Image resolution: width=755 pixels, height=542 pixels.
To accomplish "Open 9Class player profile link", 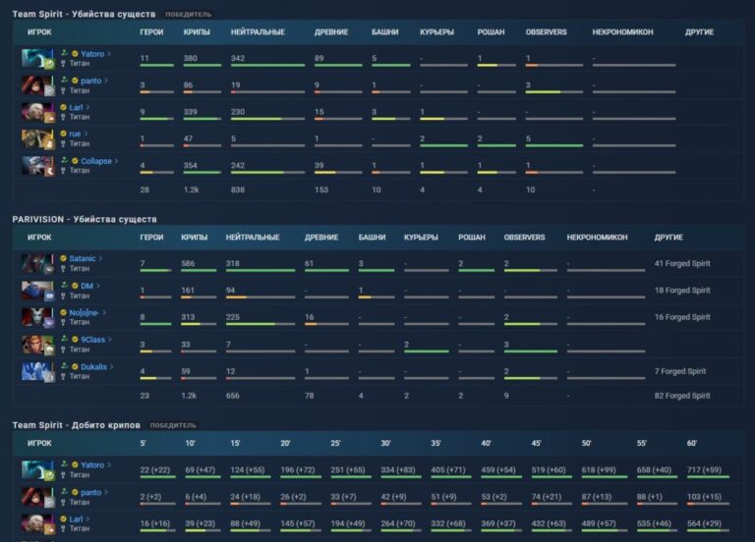I will (x=92, y=340).
